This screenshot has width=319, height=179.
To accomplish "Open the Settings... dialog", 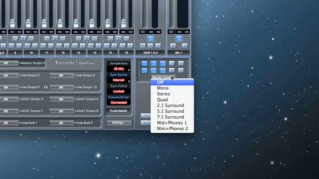I will [x=119, y=123].
